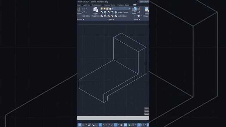Open isometric drafting plane dropdown arrow
Screen dimensions: 226x127
point(109,125)
